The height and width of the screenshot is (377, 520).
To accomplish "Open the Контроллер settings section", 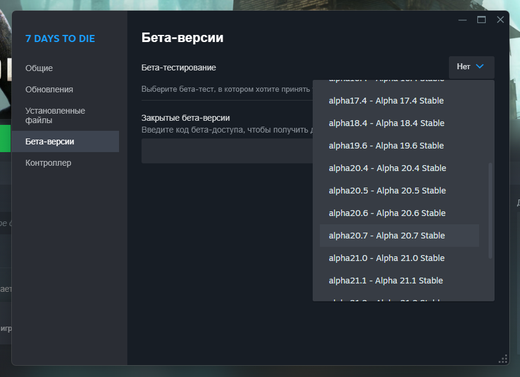I will coord(65,163).
